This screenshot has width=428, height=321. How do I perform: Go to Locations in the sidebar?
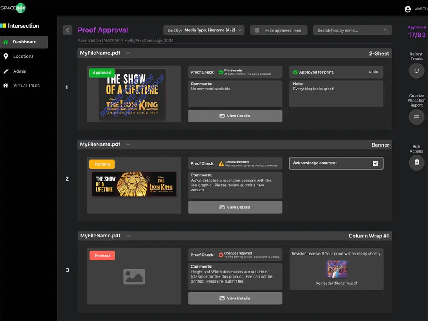click(23, 56)
